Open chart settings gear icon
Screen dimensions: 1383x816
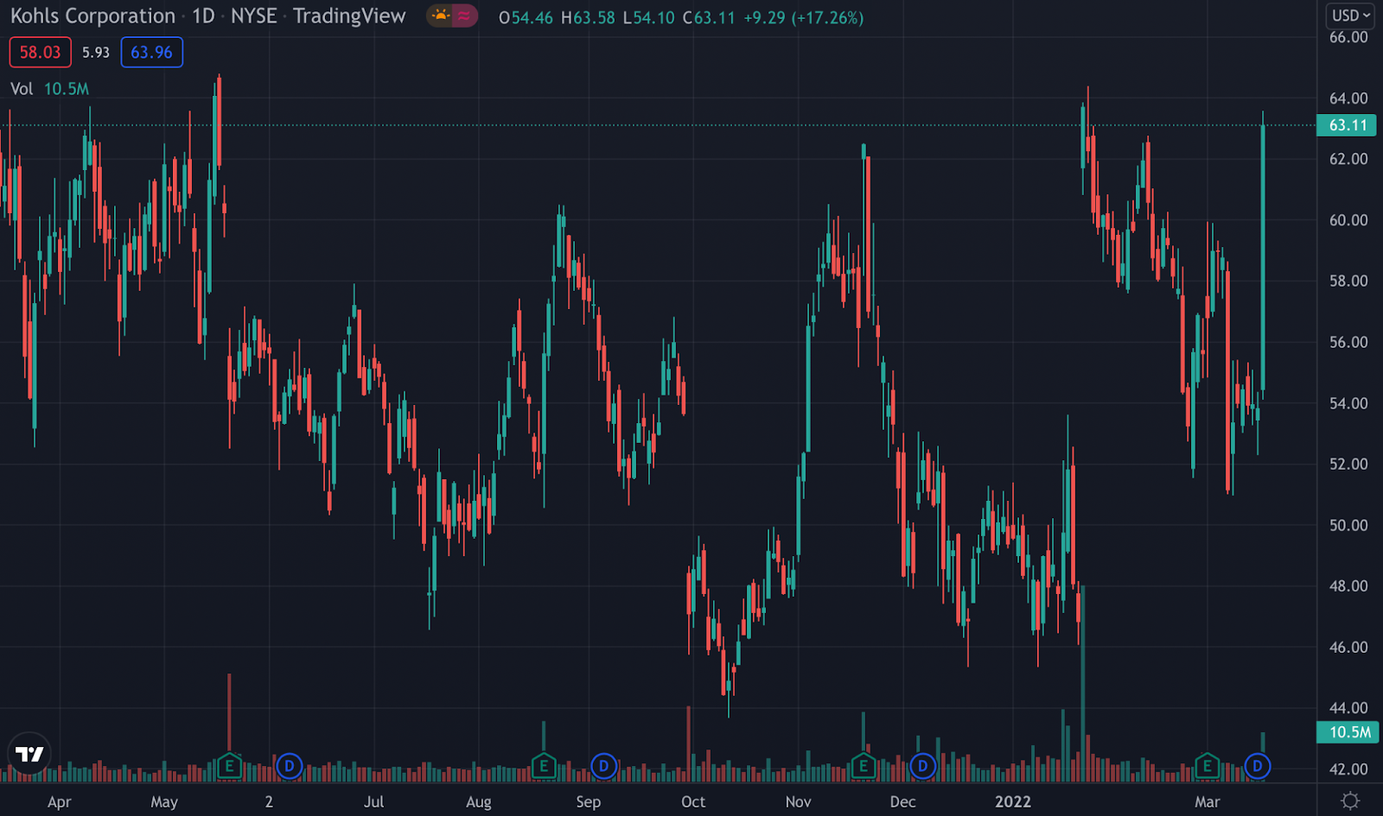1350,800
